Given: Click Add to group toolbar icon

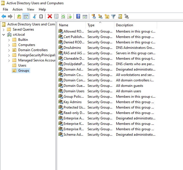Looking at the screenshot, I should tap(127, 16).
